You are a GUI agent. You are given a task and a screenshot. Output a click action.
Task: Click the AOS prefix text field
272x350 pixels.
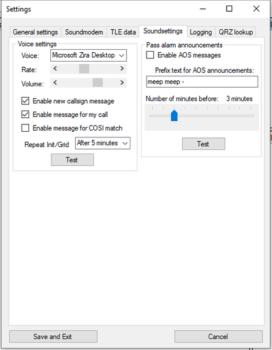(202, 81)
